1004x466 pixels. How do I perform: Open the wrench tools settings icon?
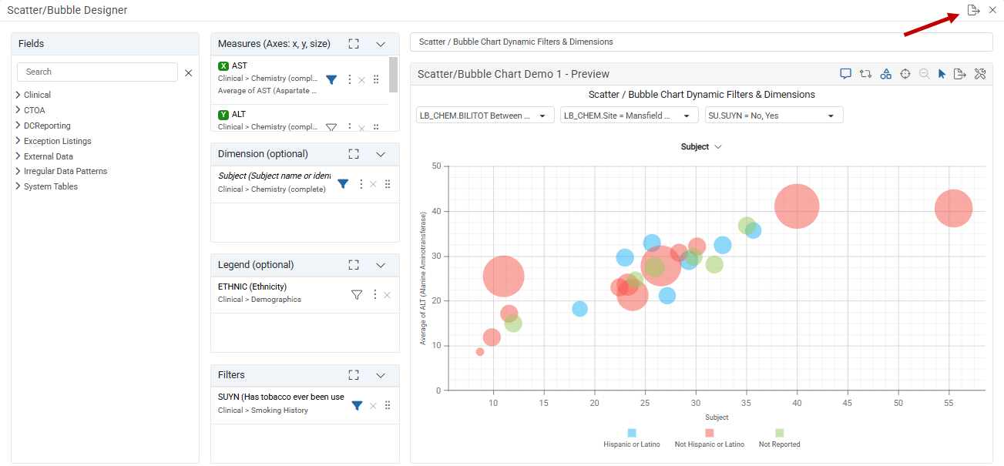[980, 74]
